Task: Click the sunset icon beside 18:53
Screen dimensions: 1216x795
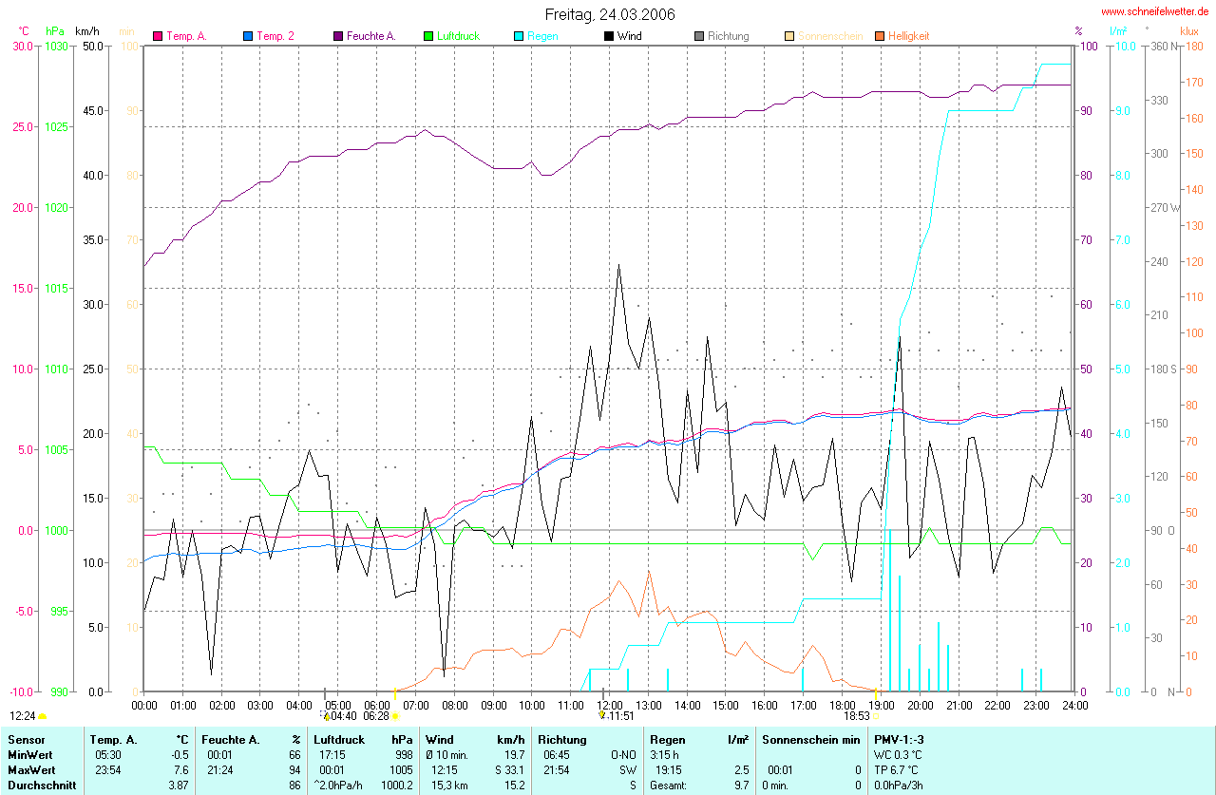Action: point(876,716)
